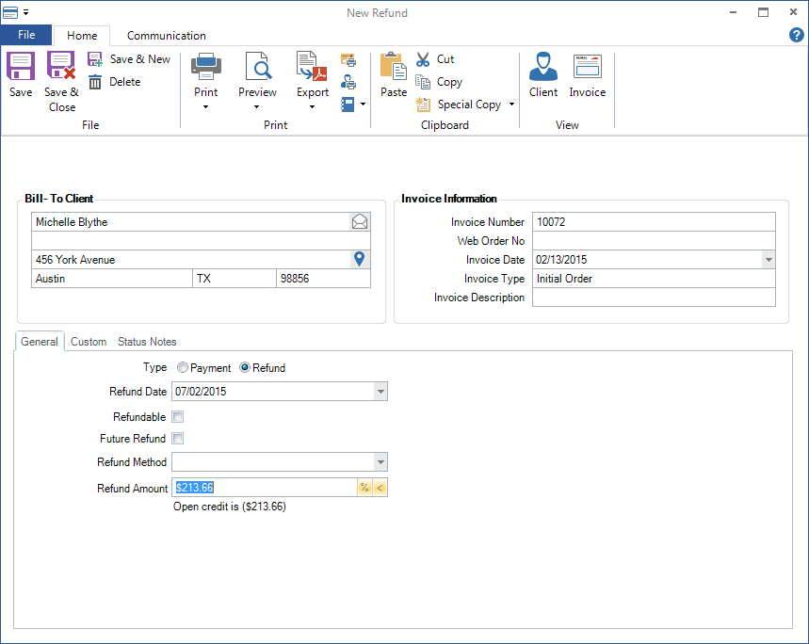809x644 pixels.
Task: Switch to the Communication tab
Action: (166, 35)
